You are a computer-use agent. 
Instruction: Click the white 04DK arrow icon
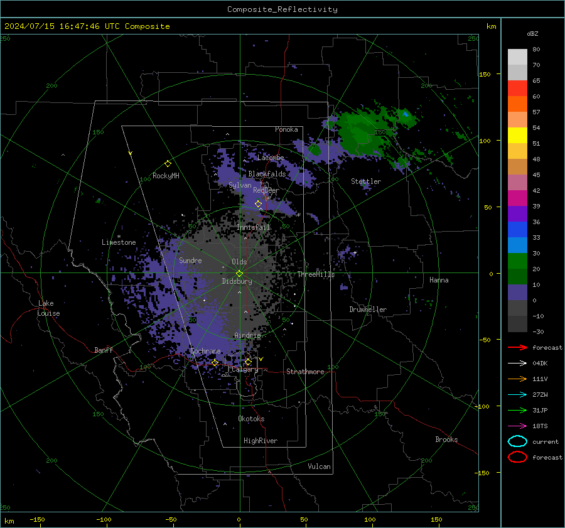pyautogui.click(x=517, y=363)
